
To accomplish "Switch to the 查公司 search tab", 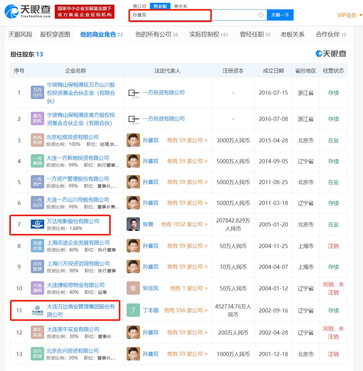I will 139,6.
